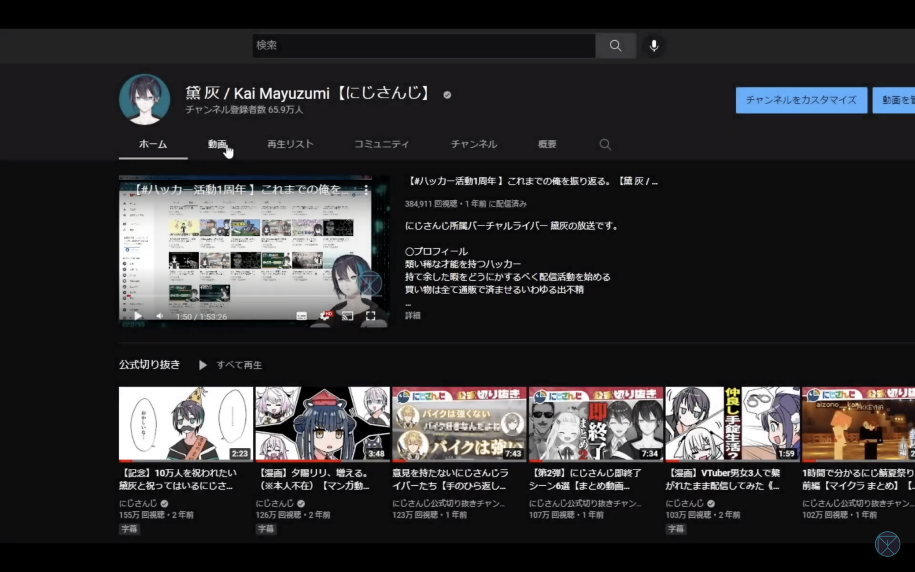Open featured video settings gear

(x=326, y=316)
